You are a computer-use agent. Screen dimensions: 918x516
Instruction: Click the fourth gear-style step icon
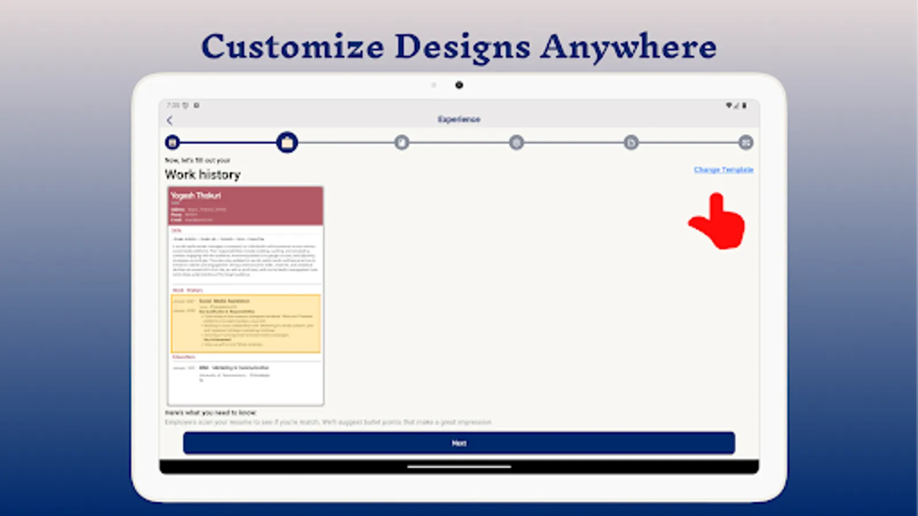(516, 142)
